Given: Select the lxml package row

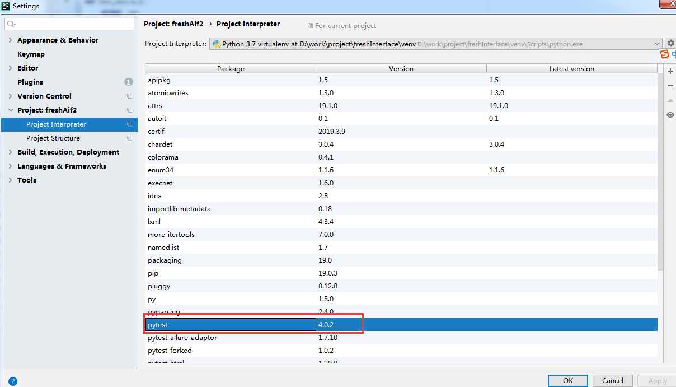Looking at the screenshot, I should click(x=401, y=222).
